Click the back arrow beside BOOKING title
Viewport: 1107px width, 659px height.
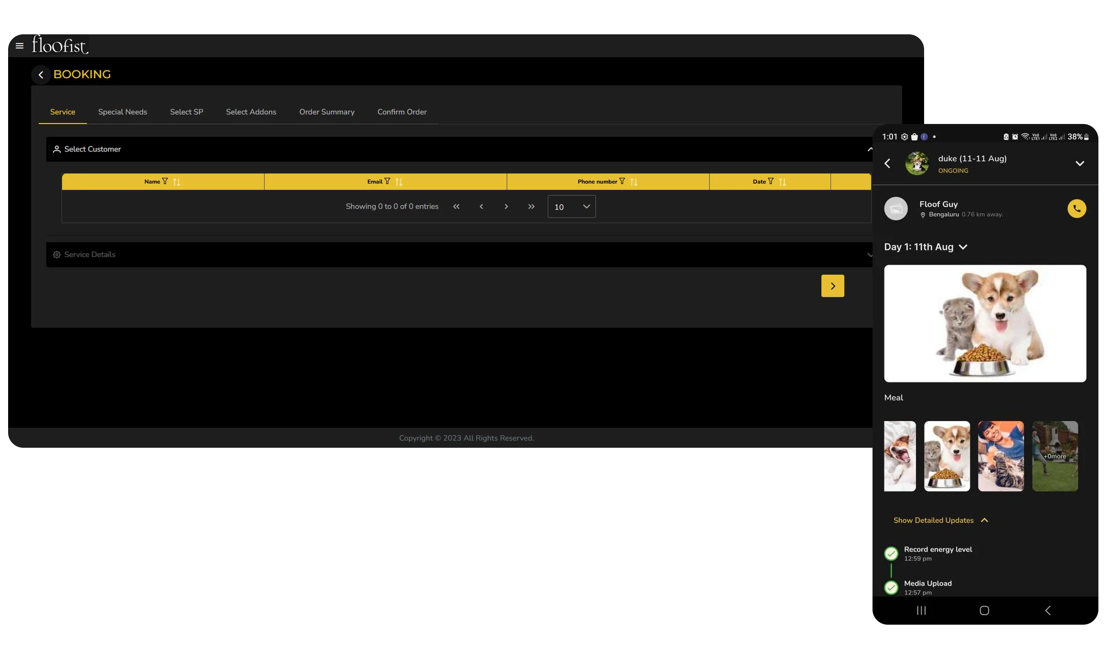click(41, 75)
